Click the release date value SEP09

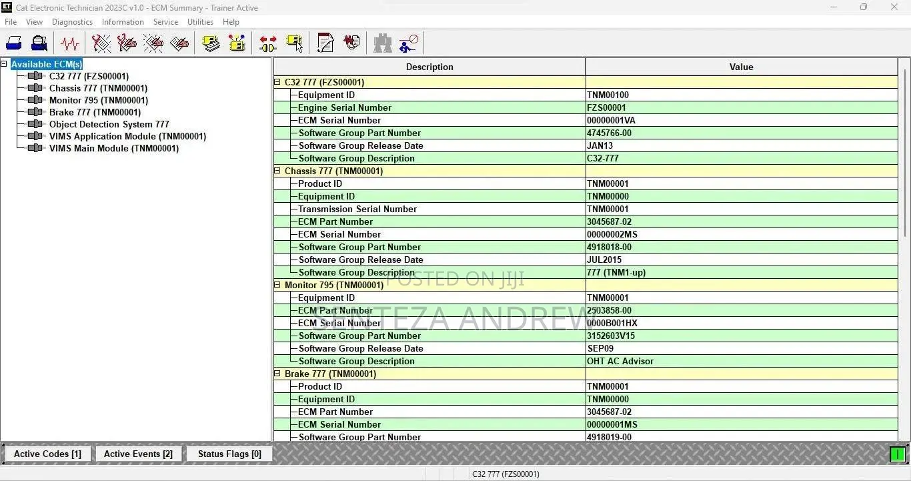click(600, 348)
